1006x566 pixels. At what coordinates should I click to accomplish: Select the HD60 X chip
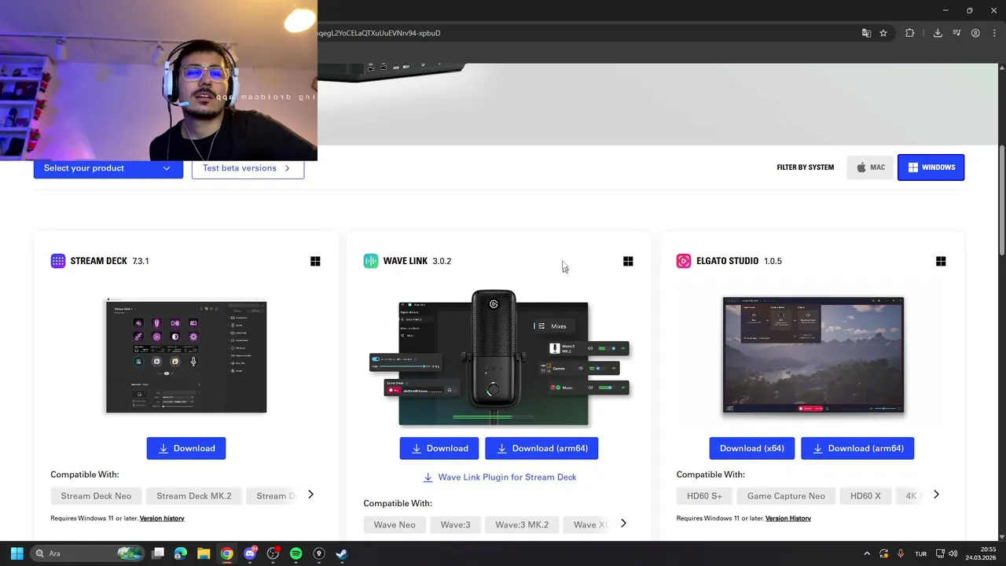click(x=866, y=496)
